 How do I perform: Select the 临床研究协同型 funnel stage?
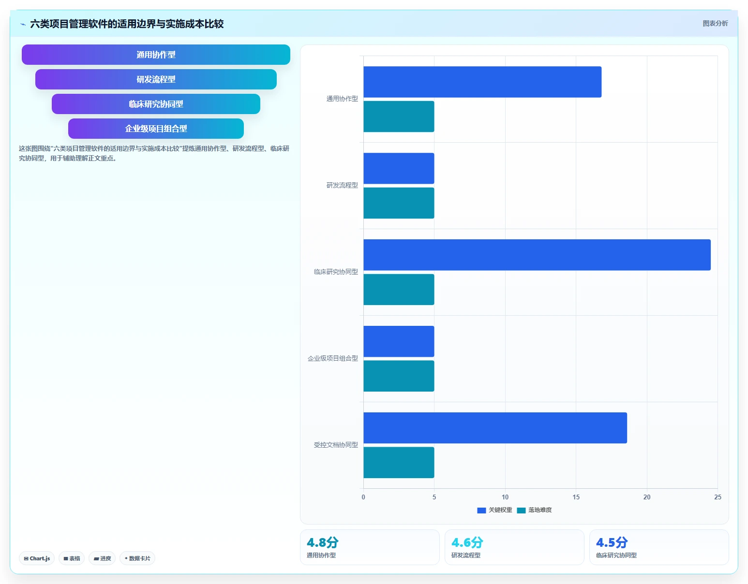click(156, 104)
